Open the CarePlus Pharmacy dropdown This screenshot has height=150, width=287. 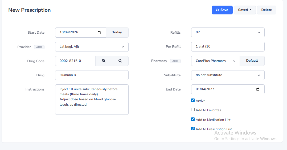pos(215,61)
